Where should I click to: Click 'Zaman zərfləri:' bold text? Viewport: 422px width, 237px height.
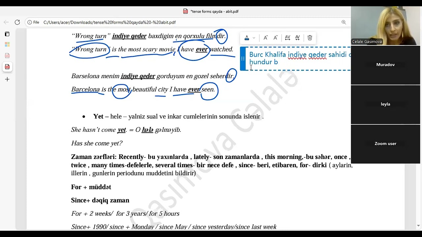pyautogui.click(x=94, y=157)
